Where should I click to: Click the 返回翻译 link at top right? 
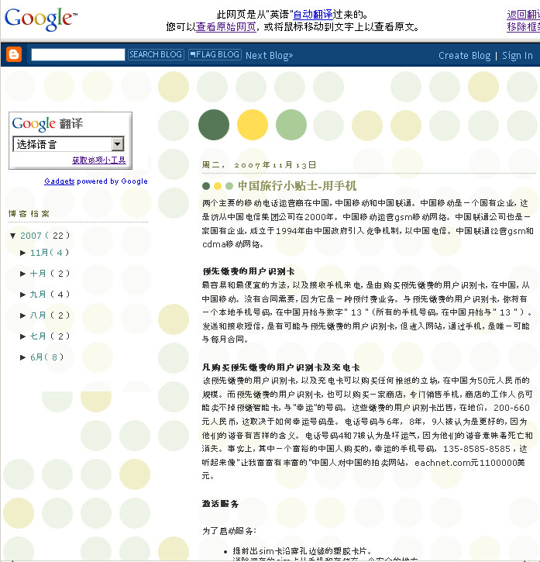point(523,14)
